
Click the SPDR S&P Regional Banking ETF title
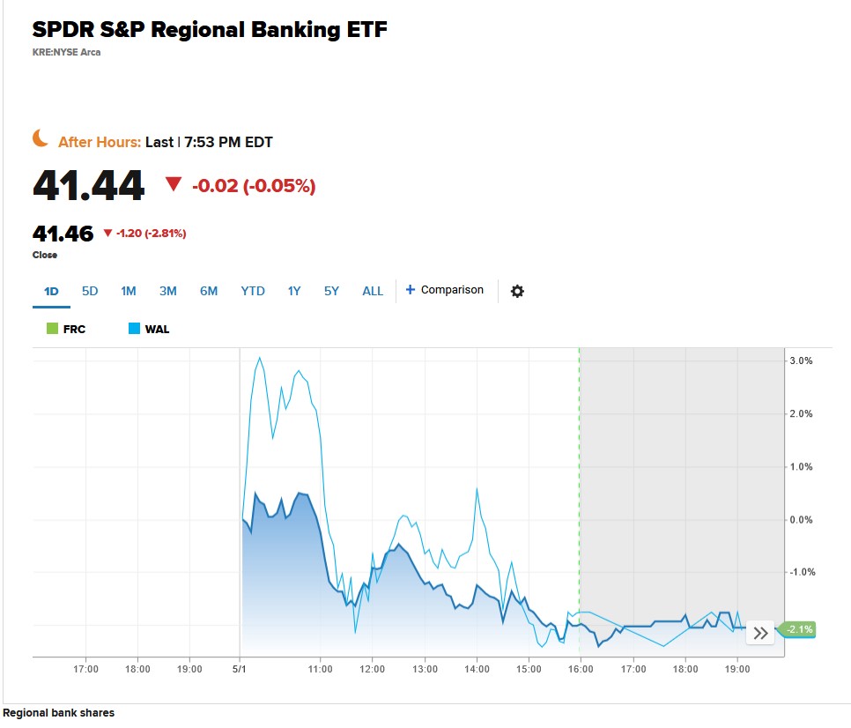210,29
